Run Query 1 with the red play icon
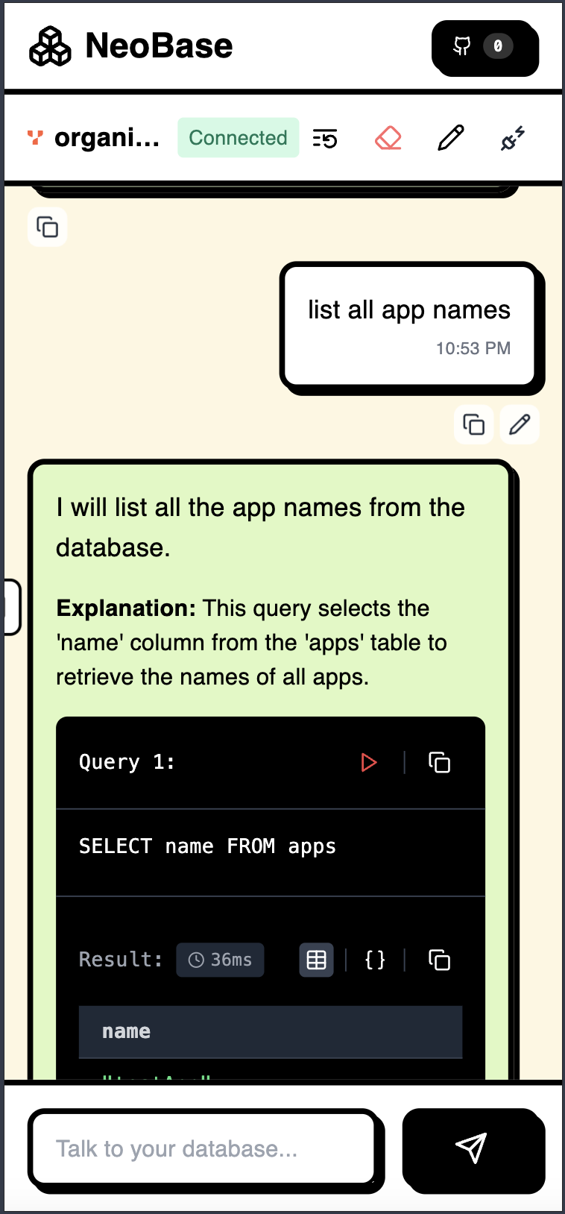565x1214 pixels. tap(368, 762)
